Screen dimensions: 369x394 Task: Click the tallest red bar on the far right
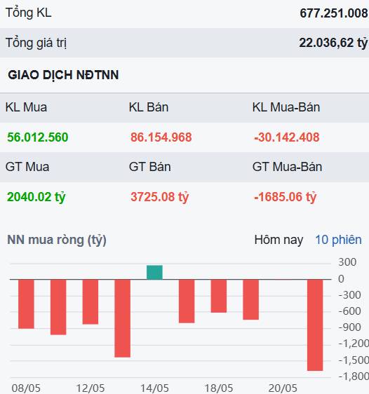click(315, 325)
